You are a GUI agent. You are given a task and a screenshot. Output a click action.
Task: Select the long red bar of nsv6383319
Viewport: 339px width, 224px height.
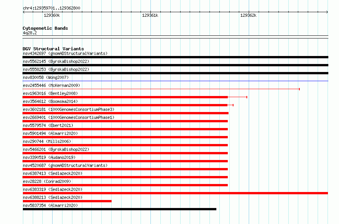(x=175, y=193)
